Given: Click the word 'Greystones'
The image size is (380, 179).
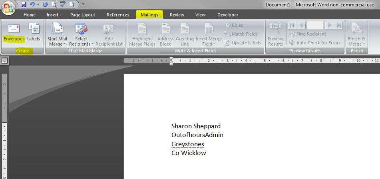Looking at the screenshot, I should pos(188,144).
